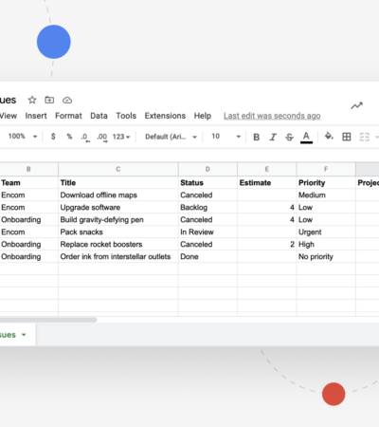Toggle bold formatting
Image resolution: width=379 pixels, height=427 pixels.
tap(257, 137)
